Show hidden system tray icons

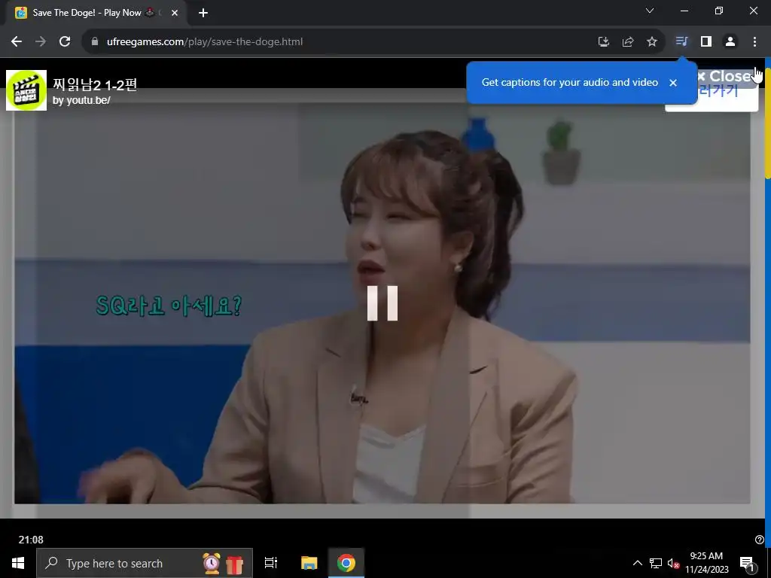pos(637,563)
